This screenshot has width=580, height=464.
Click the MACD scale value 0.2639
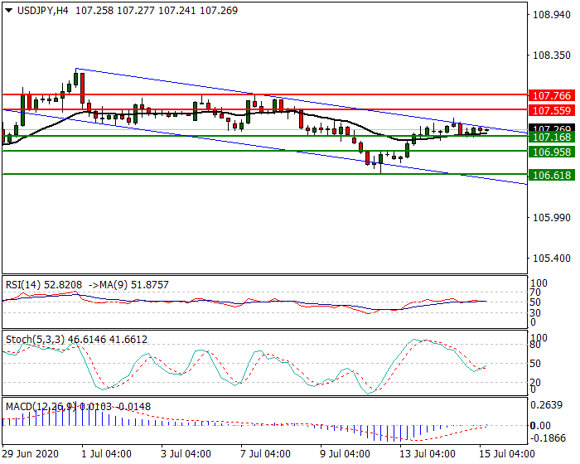point(546,405)
